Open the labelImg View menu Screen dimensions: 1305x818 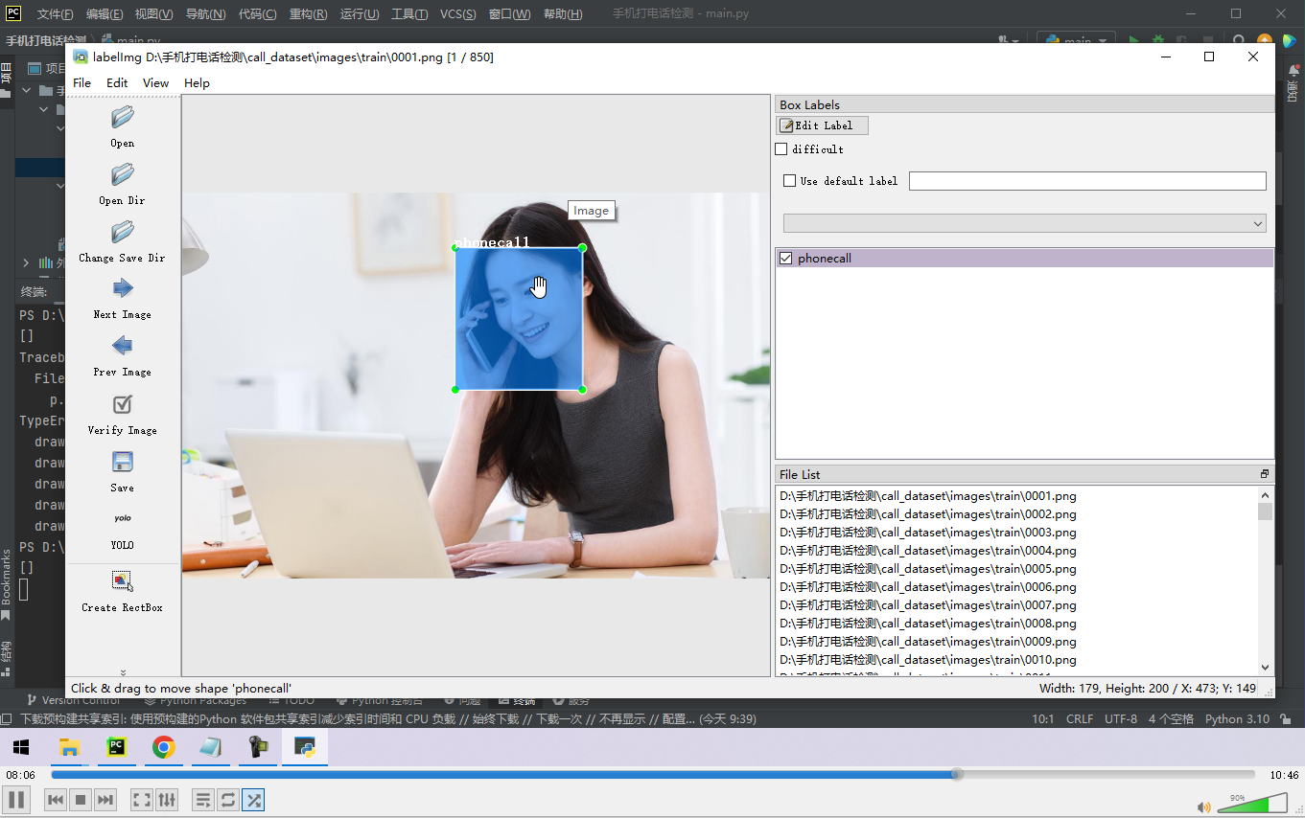click(x=156, y=83)
